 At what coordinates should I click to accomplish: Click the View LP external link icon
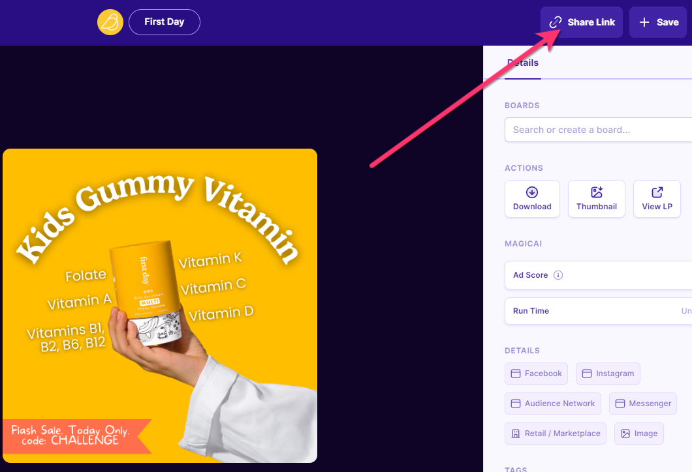point(657,192)
